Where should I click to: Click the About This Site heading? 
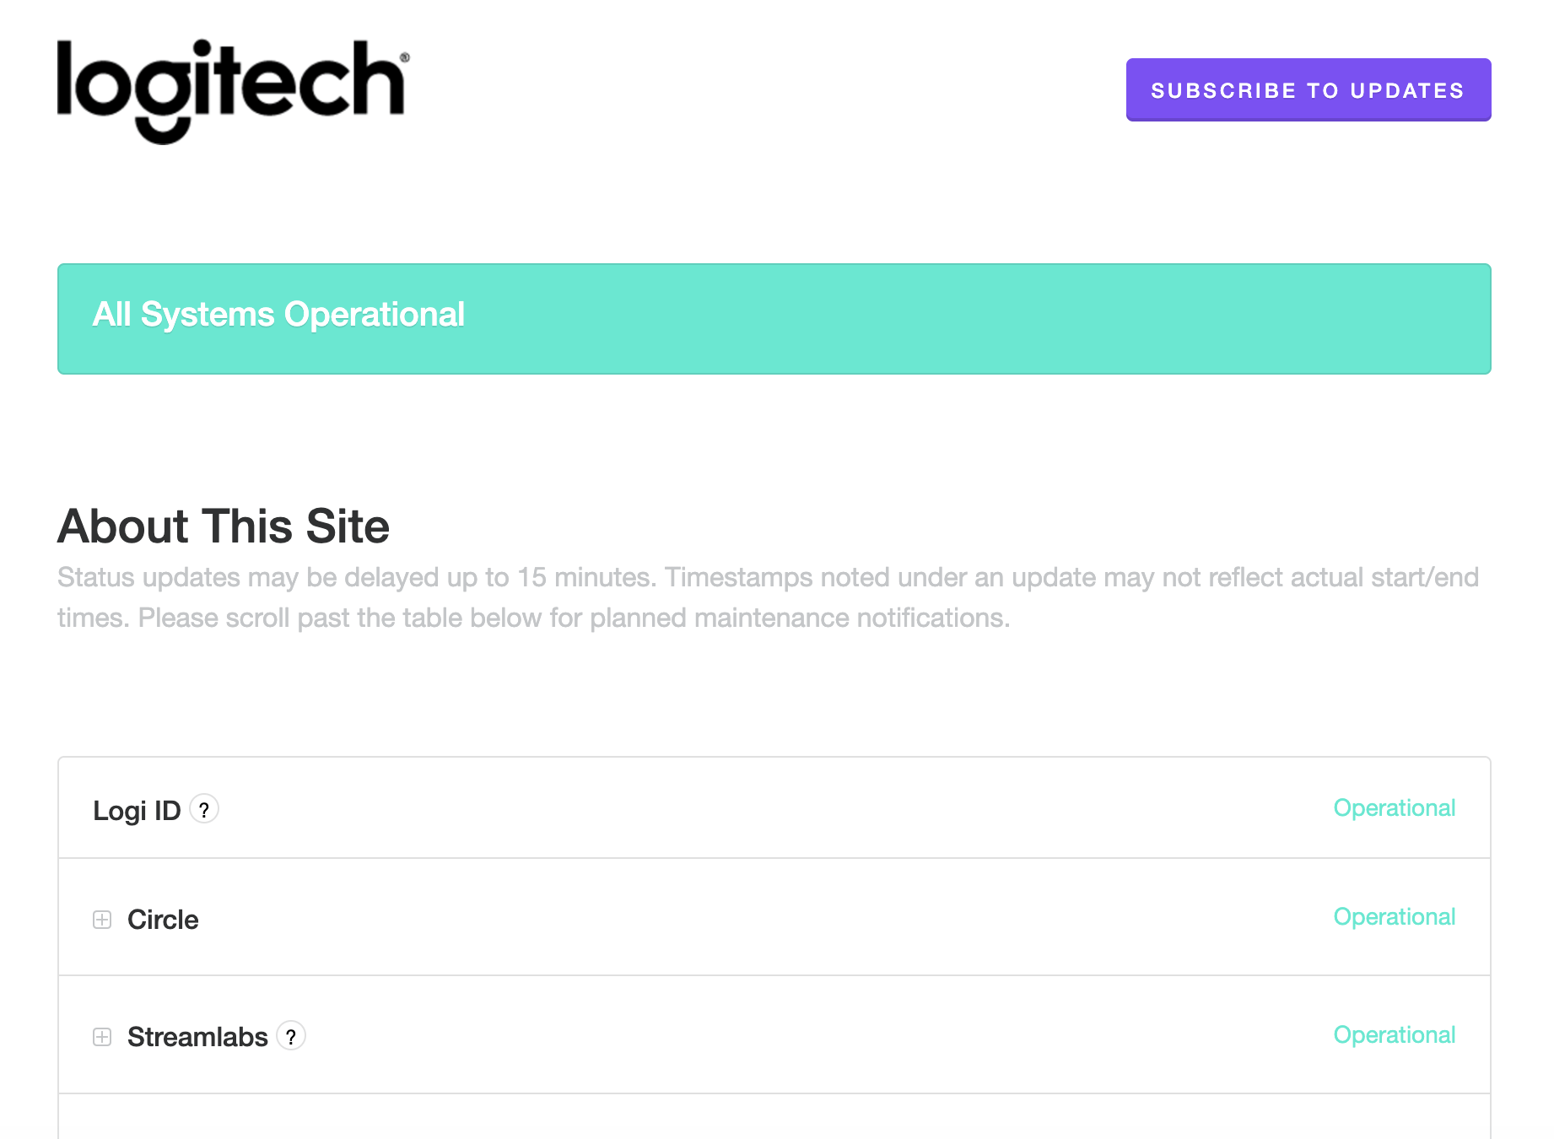[224, 526]
